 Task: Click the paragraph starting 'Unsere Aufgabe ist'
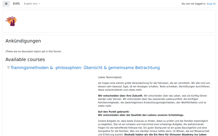pyautogui.click(x=153, y=128)
